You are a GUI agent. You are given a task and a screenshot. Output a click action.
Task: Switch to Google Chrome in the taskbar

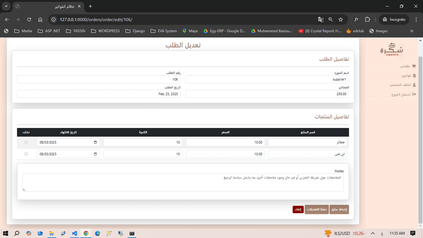tap(86, 233)
